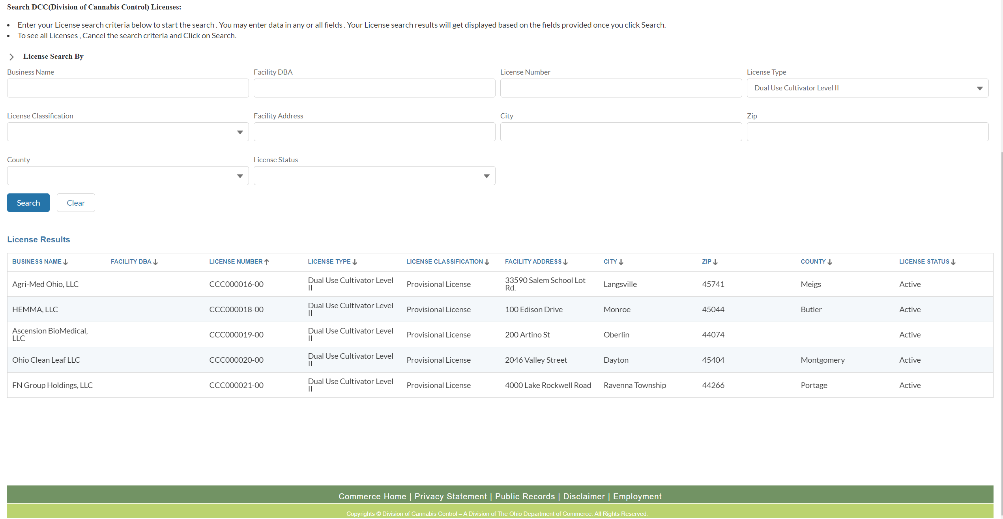Open Employment footer link

click(637, 497)
